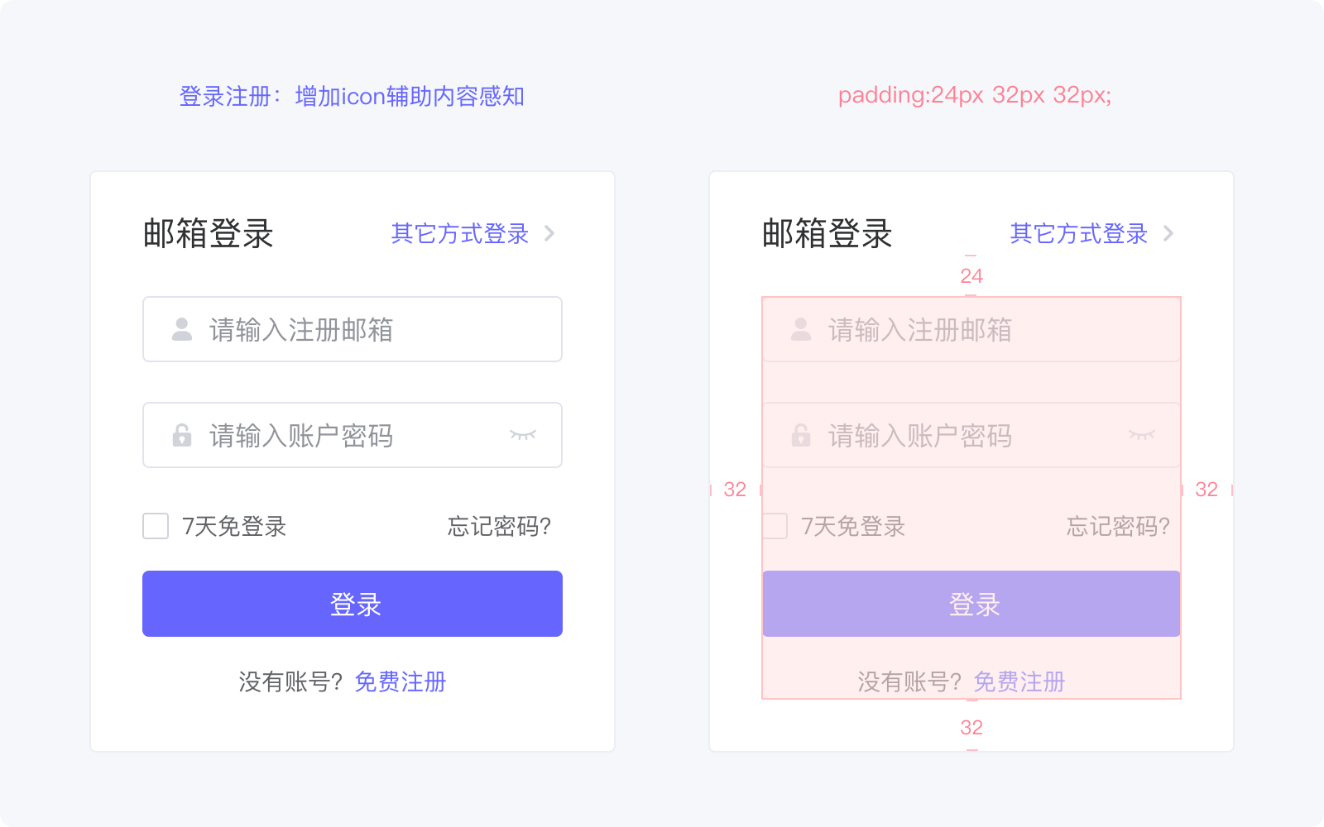Click the lock icon in left password field
Viewport: 1324px width, 827px height.
(182, 435)
